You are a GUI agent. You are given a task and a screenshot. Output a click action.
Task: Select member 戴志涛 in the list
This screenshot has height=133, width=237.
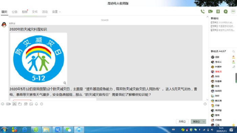218,101
